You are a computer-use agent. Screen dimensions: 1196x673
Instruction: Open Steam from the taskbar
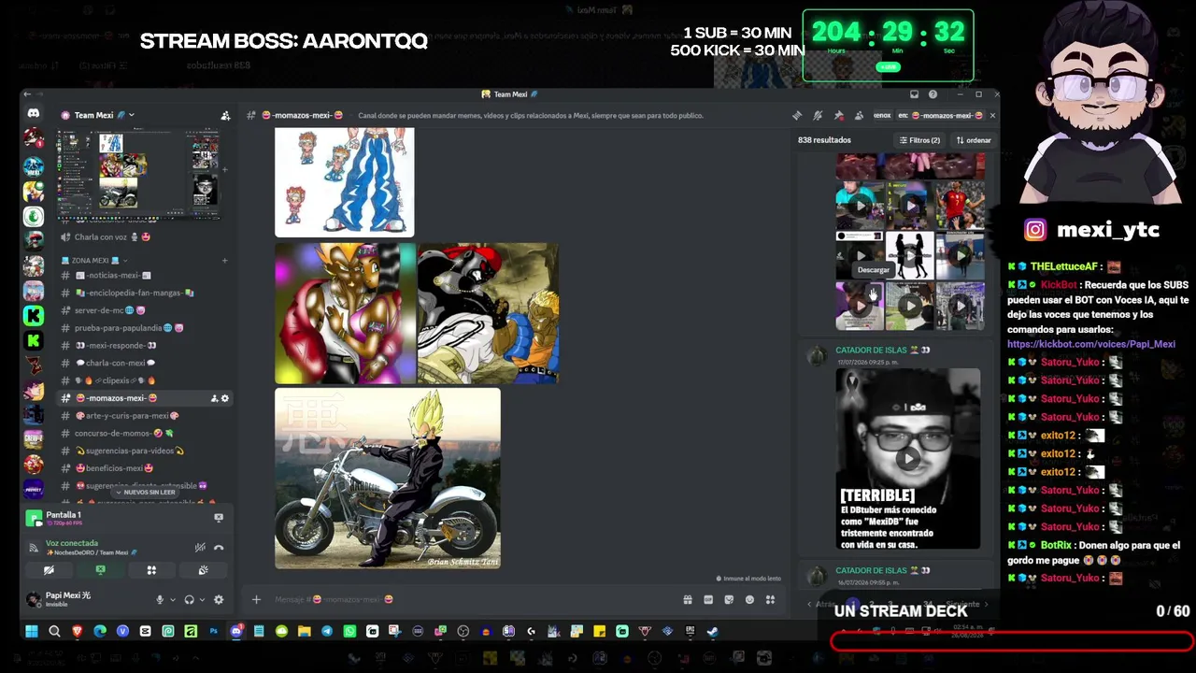[x=712, y=631]
